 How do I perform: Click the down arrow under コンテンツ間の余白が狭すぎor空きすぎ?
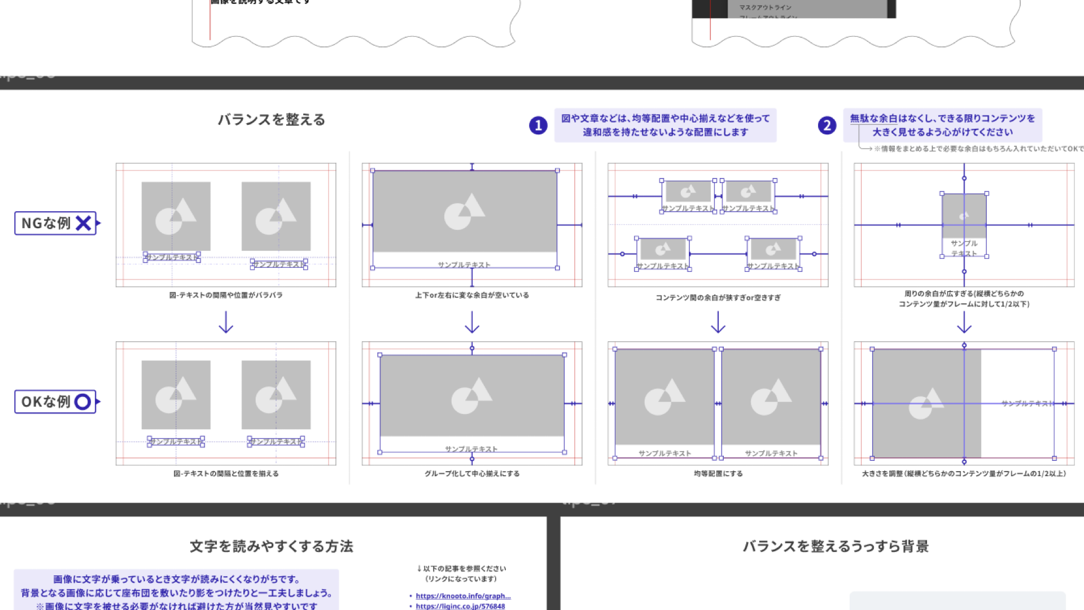pyautogui.click(x=718, y=323)
